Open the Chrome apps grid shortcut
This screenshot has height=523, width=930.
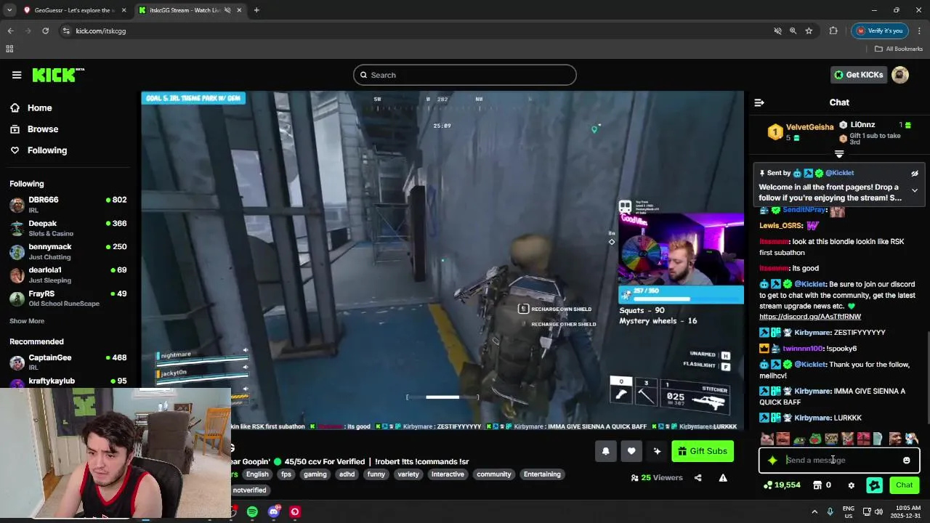9,49
